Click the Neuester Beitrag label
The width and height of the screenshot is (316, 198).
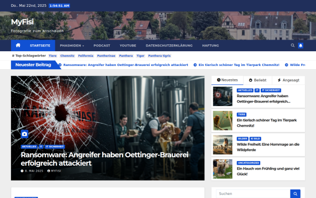33,65
